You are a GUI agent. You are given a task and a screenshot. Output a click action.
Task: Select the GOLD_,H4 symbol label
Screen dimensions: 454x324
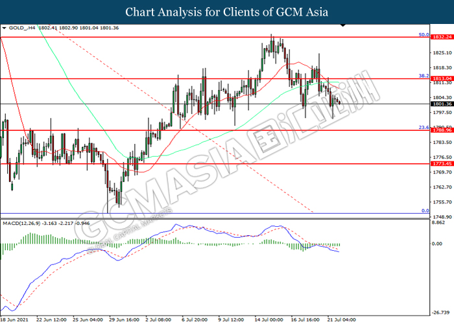(22, 28)
